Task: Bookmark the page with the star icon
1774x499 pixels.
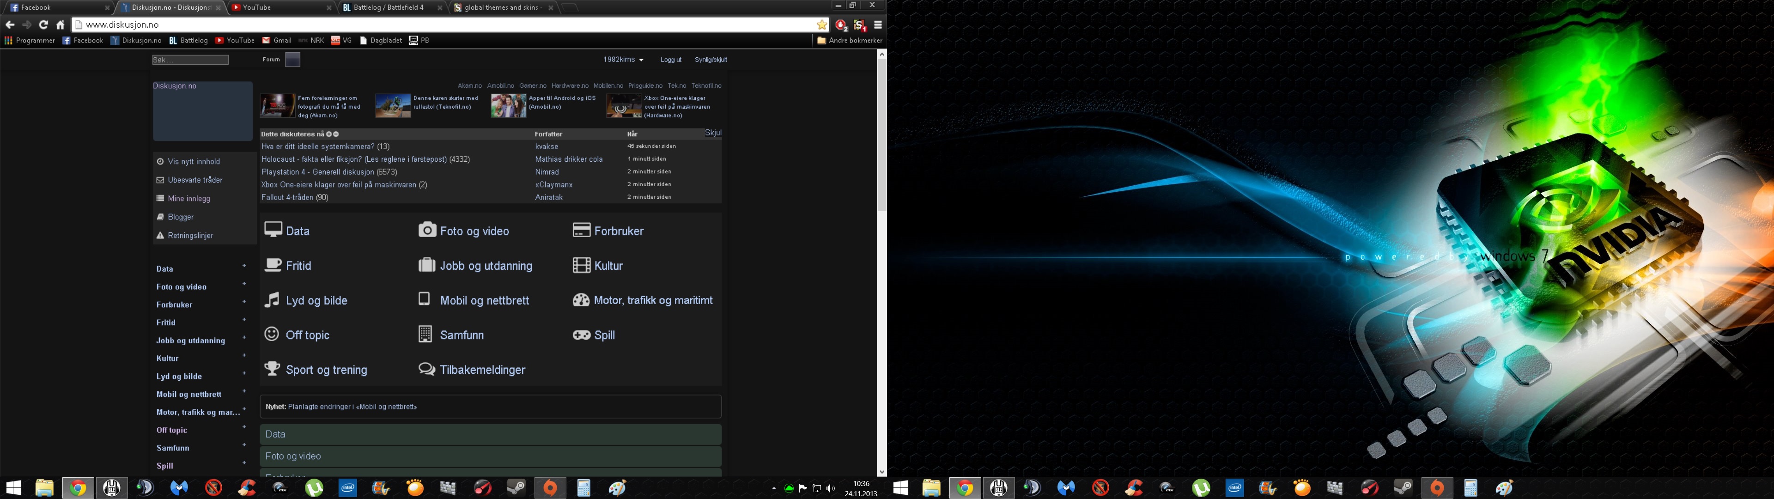Action: (821, 25)
